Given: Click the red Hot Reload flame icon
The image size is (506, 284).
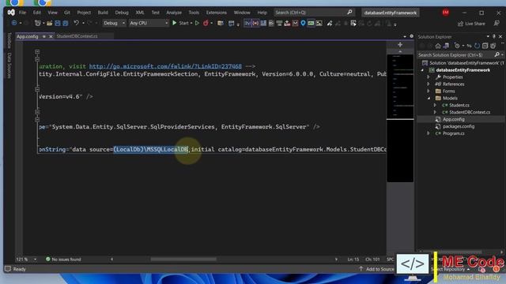Looking at the screenshot, I should pyautogui.click(x=206, y=23).
